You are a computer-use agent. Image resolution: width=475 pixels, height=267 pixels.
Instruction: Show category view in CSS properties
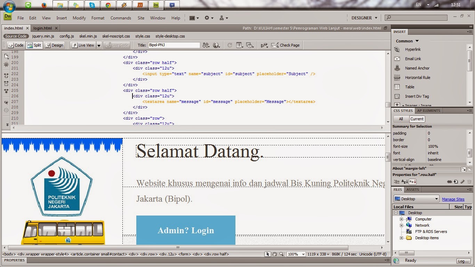coord(396,181)
